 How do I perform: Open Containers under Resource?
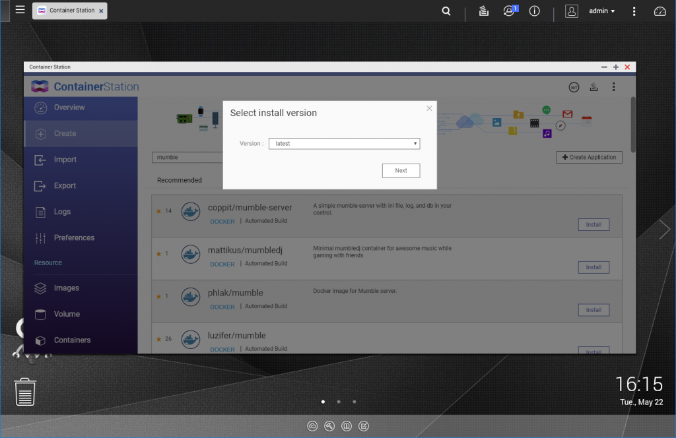[x=81, y=340]
